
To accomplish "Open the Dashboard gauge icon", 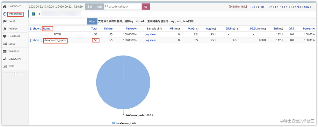I will [5, 6].
